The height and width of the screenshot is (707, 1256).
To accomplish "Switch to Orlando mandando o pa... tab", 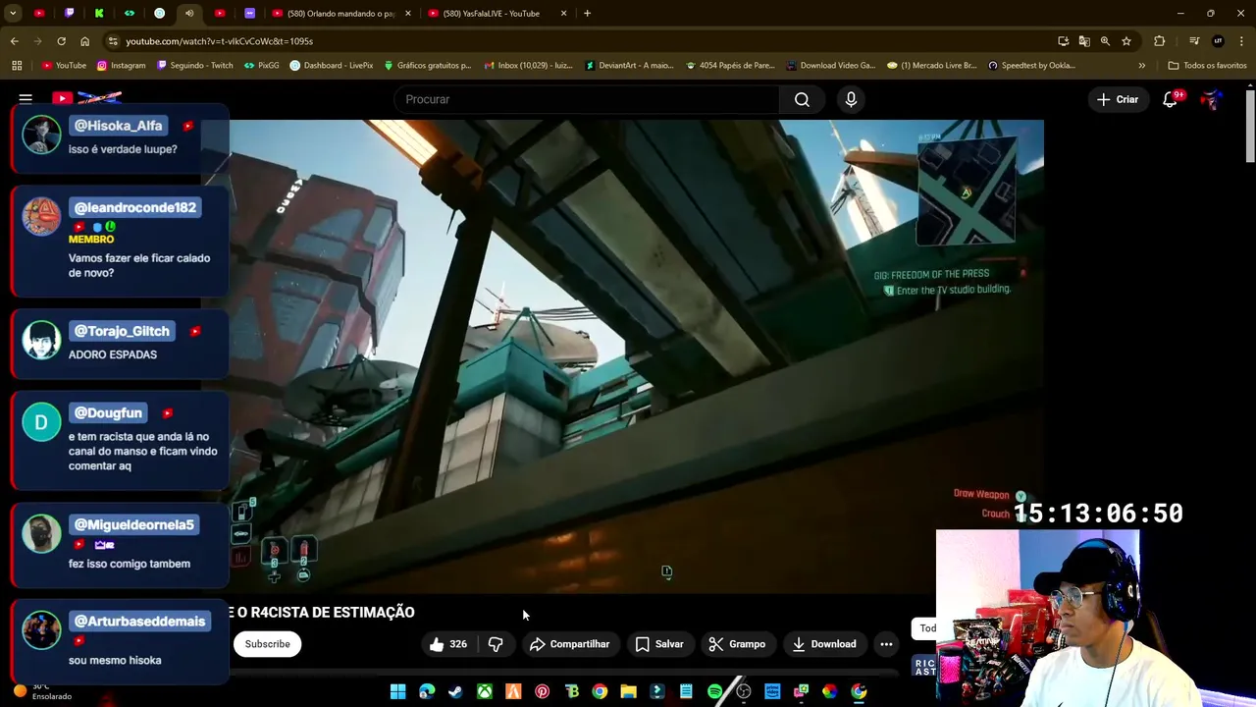I will pos(340,14).
